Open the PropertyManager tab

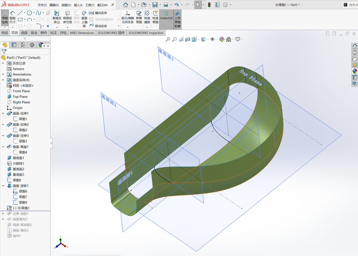click(14, 45)
